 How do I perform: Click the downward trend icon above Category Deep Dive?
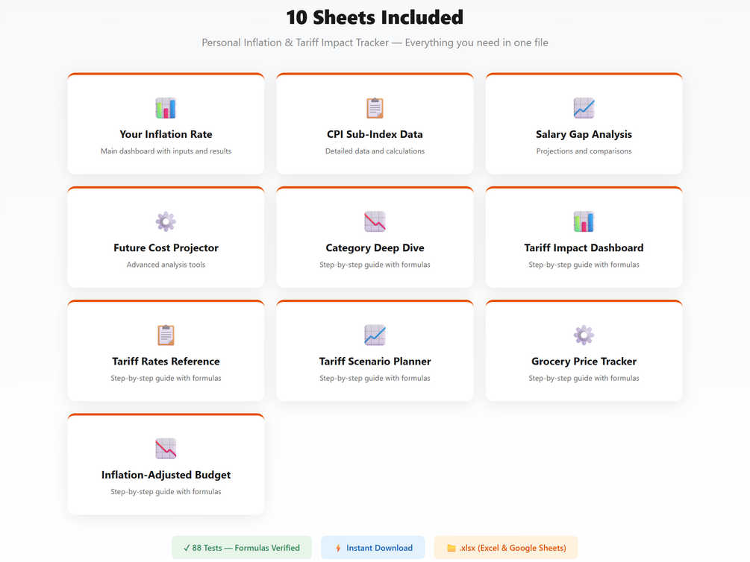[x=375, y=221]
